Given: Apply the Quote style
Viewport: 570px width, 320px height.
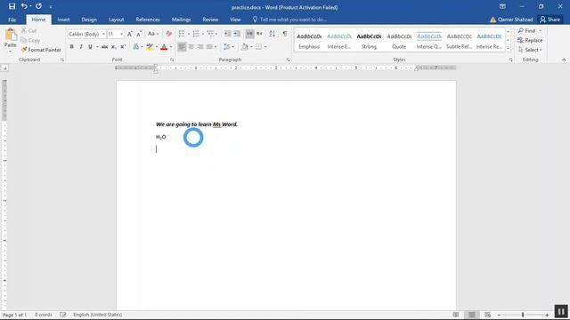Looking at the screenshot, I should [x=399, y=41].
